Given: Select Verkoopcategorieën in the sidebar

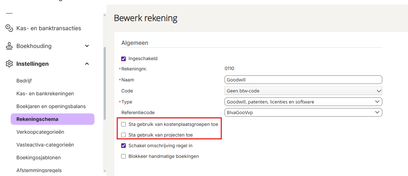Looking at the screenshot, I should [40, 132].
